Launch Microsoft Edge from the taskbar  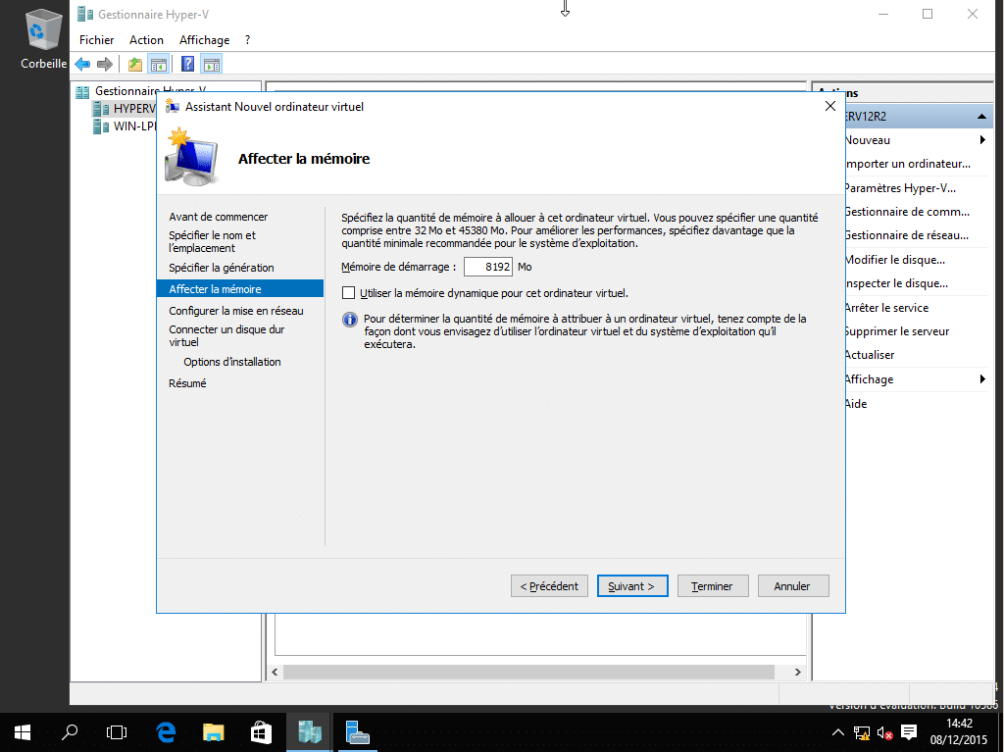point(166,732)
